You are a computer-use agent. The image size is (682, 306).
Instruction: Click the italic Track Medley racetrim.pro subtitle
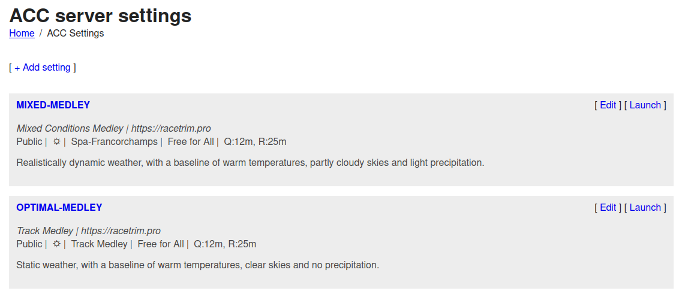click(88, 231)
